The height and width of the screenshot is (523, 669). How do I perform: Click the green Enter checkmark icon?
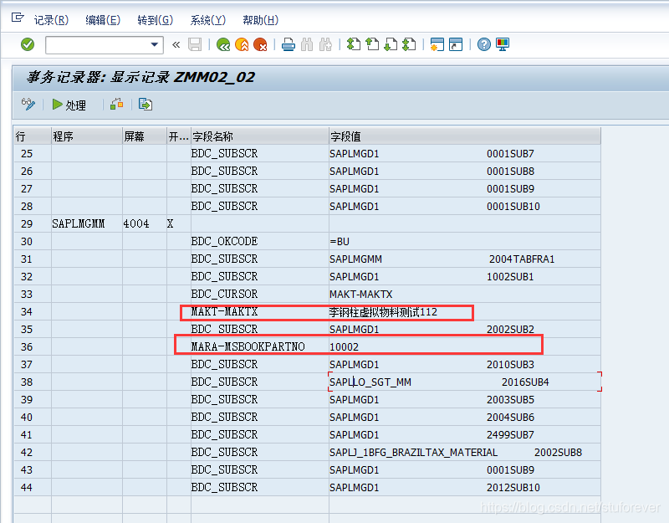[x=28, y=44]
